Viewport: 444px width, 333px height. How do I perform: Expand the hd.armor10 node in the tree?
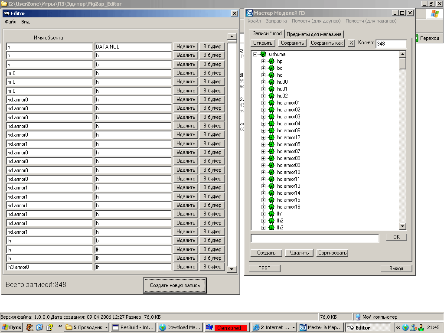[x=263, y=172]
